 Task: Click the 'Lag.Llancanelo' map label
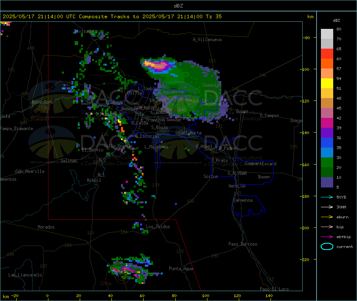point(25,275)
